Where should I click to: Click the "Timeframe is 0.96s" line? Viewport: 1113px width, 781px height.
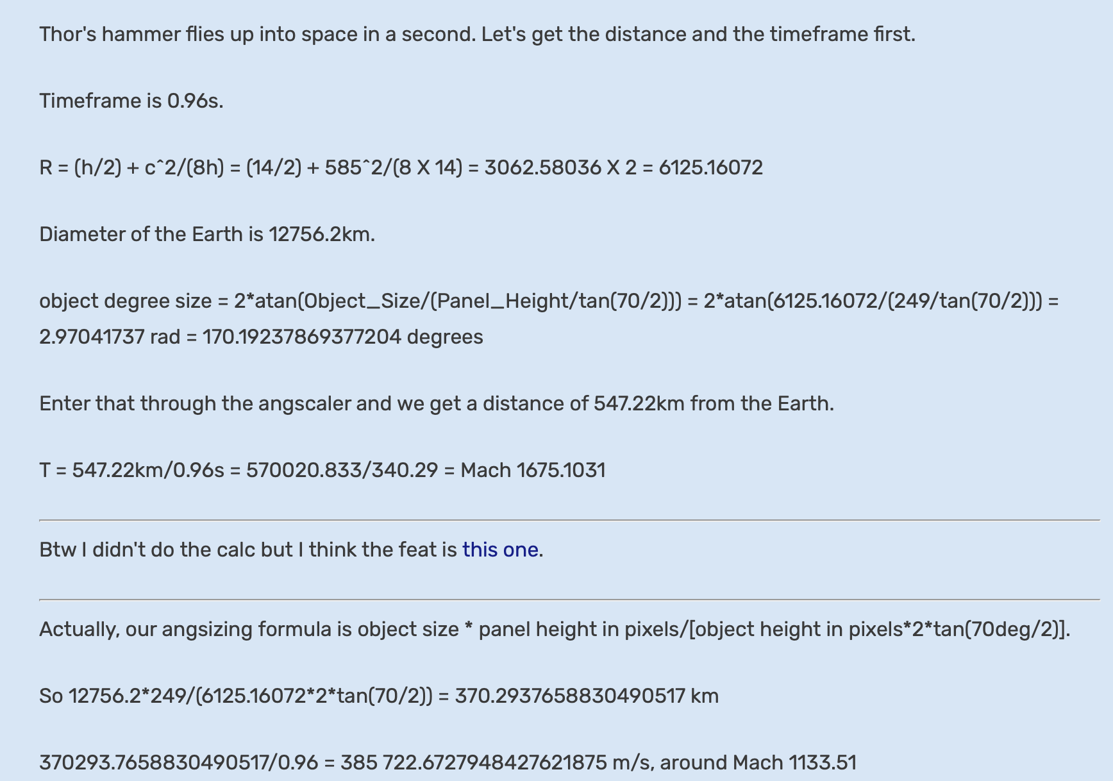(131, 101)
